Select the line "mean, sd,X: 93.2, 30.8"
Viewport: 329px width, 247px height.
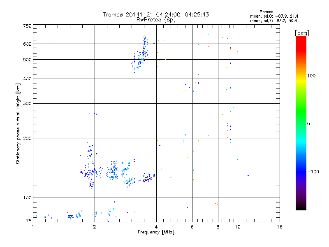(273, 21)
